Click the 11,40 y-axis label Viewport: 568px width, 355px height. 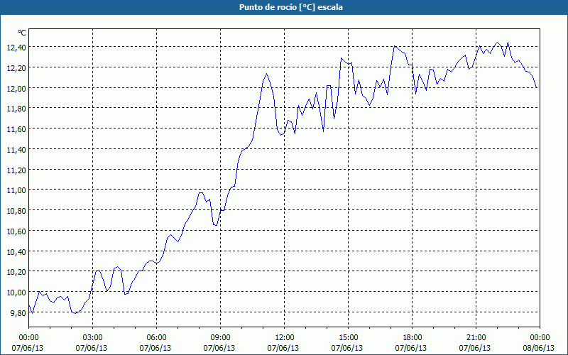tap(16, 149)
